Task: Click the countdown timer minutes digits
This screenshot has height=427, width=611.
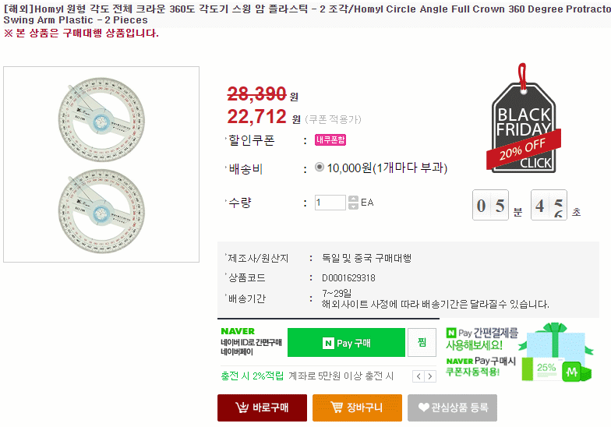Action: click(x=491, y=206)
